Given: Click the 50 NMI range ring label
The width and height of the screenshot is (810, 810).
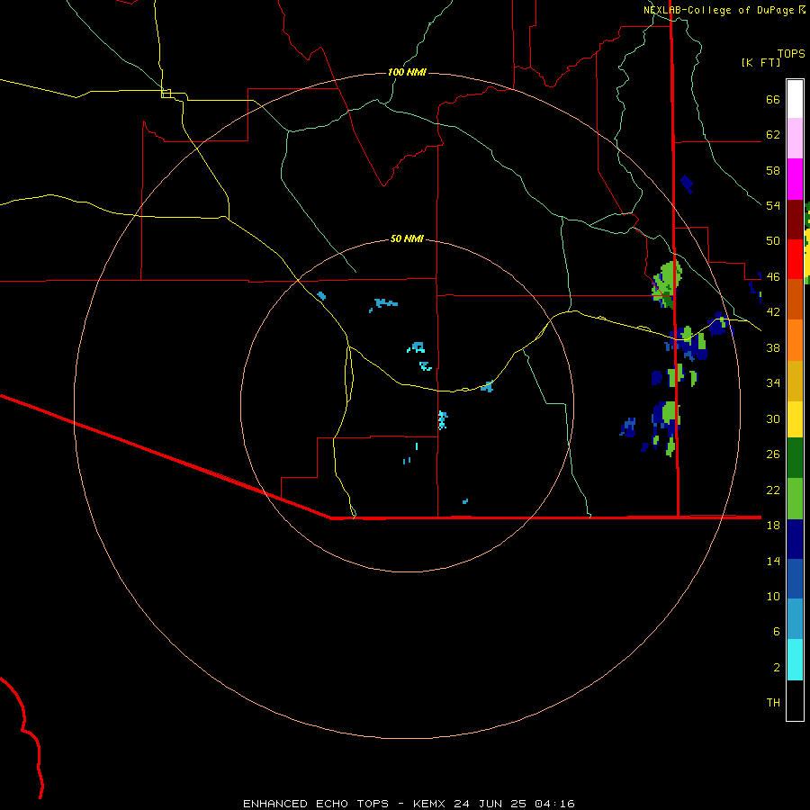Looking at the screenshot, I should [407, 238].
